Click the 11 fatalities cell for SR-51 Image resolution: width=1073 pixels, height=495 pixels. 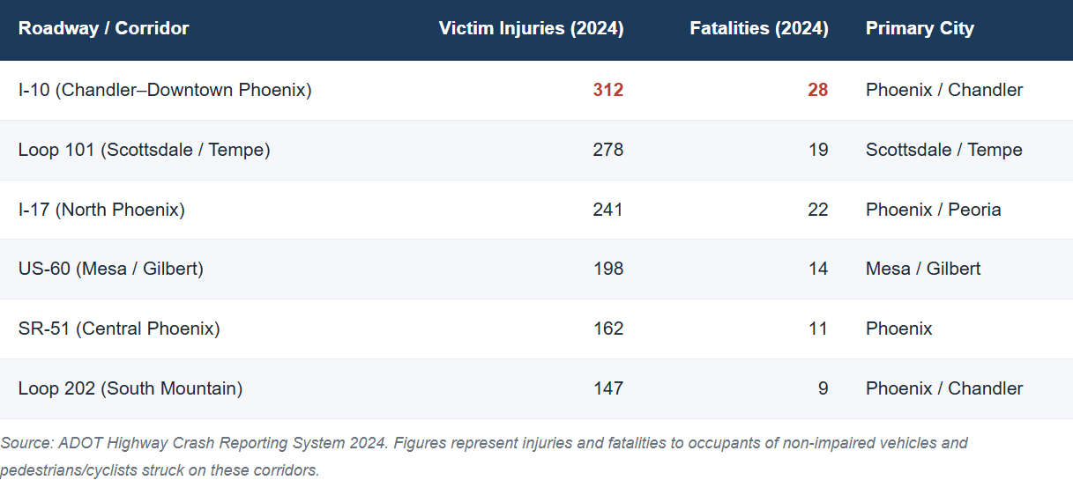pyautogui.click(x=818, y=329)
